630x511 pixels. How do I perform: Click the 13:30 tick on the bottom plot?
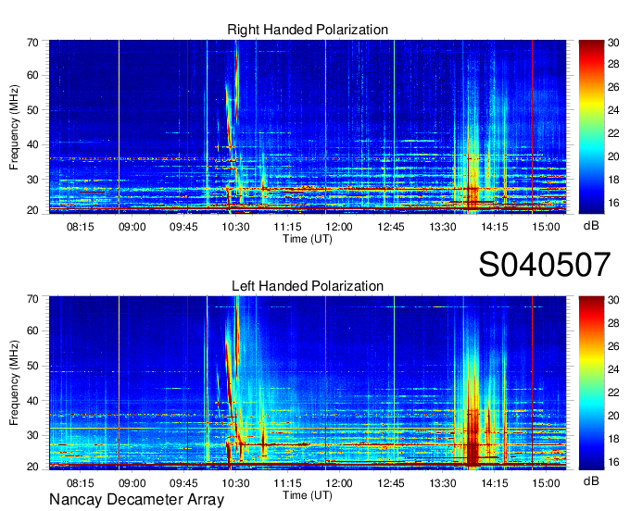[443, 483]
